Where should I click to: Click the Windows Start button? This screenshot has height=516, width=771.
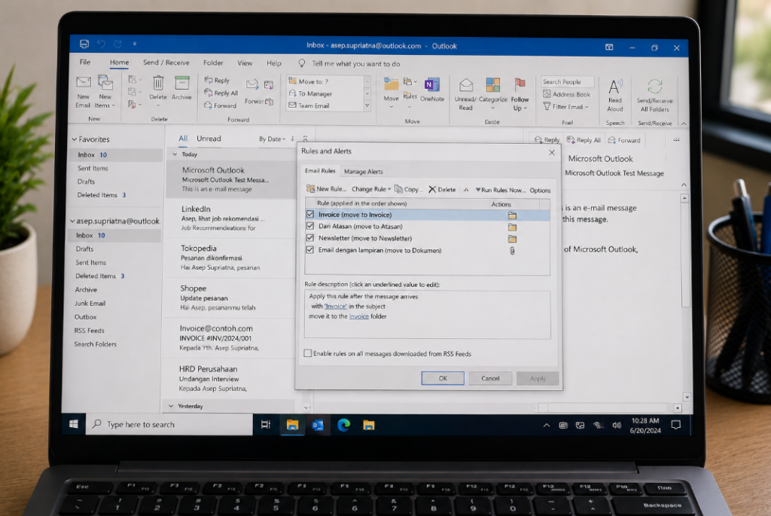74,424
